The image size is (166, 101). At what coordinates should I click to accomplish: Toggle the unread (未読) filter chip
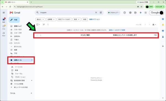[x=85, y=19]
